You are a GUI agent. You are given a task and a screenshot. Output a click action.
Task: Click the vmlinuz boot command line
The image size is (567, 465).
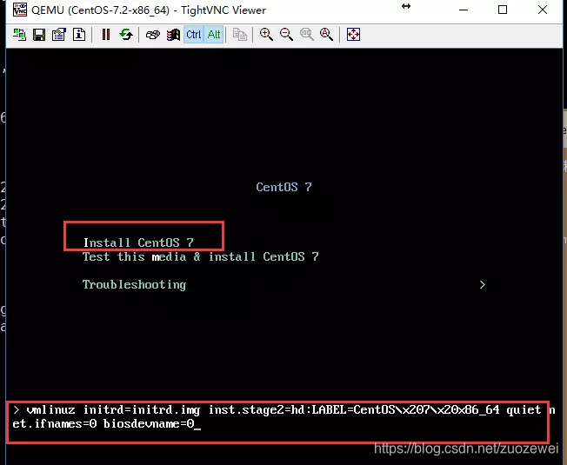(x=283, y=416)
